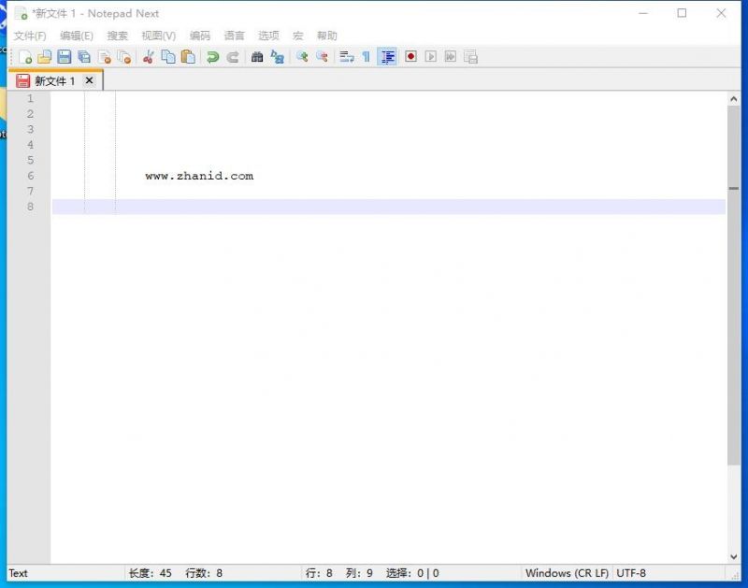748x588 pixels.
Task: Click the vertical scrollbar thumb
Action: 734,285
